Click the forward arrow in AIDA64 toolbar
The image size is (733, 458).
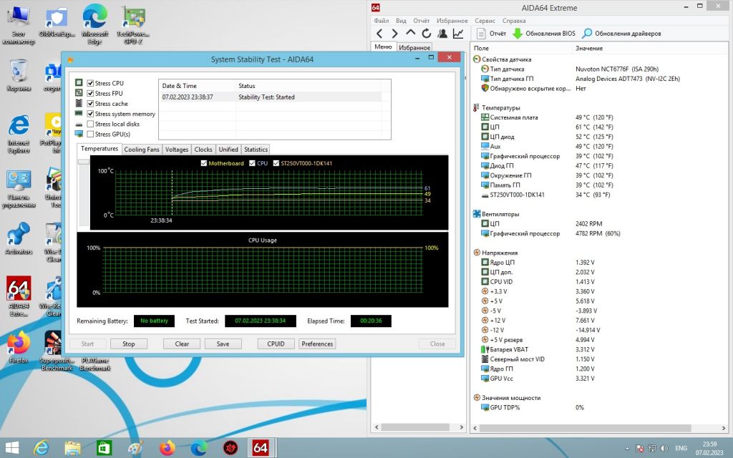(x=395, y=33)
